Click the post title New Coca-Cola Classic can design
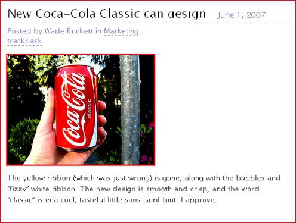296x223 pixels. coord(106,14)
